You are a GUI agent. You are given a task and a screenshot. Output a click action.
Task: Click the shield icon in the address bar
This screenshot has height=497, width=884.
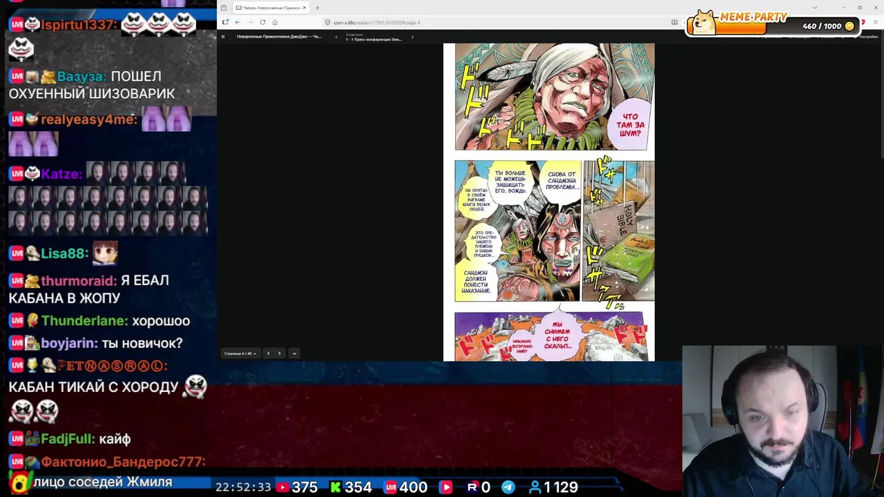tap(327, 22)
